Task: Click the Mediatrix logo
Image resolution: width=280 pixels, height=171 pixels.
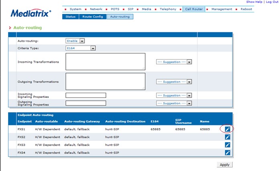Action: click(31, 13)
